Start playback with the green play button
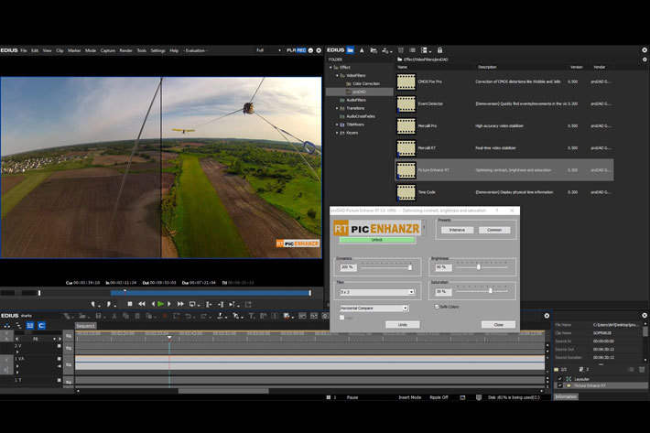The height and width of the screenshot is (433, 650). tap(161, 304)
